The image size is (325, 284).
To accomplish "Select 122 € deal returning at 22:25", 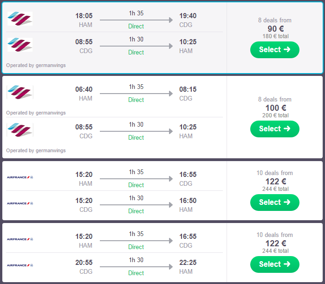I will click(x=274, y=264).
